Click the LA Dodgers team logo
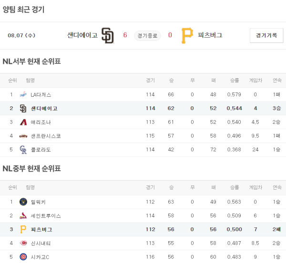Viewport: 286px width, 265px height. [x=23, y=95]
